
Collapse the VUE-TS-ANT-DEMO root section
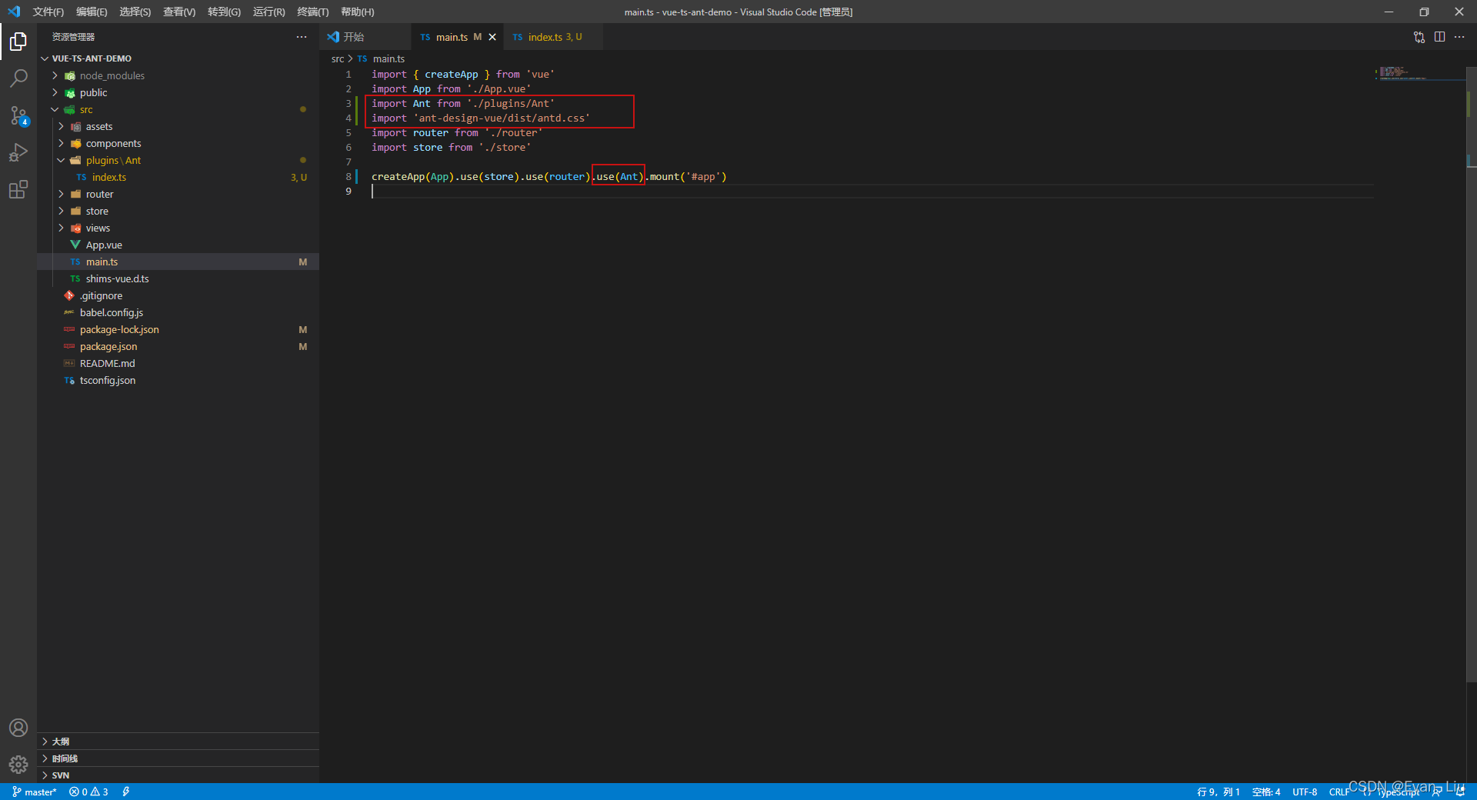45,58
